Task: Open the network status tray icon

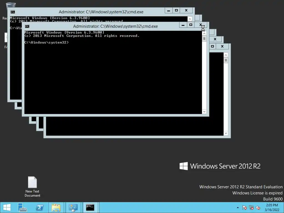Action: tap(251, 207)
